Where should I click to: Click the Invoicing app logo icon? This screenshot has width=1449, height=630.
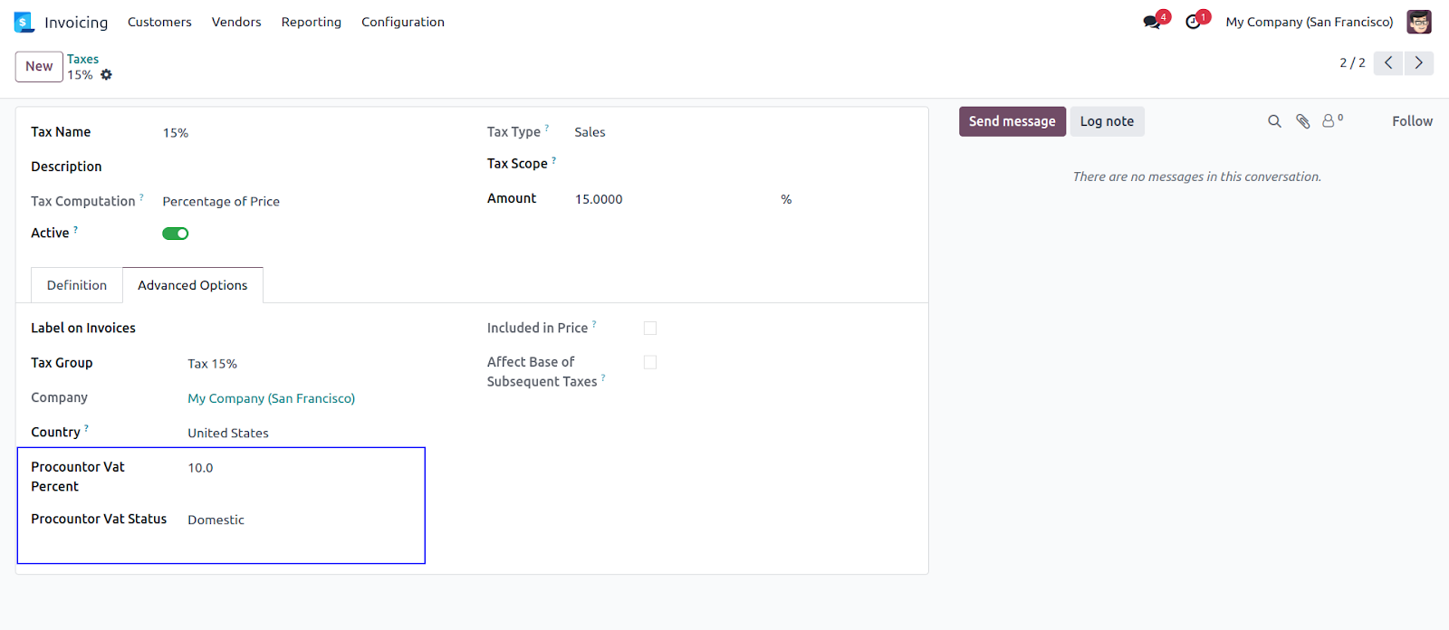24,22
